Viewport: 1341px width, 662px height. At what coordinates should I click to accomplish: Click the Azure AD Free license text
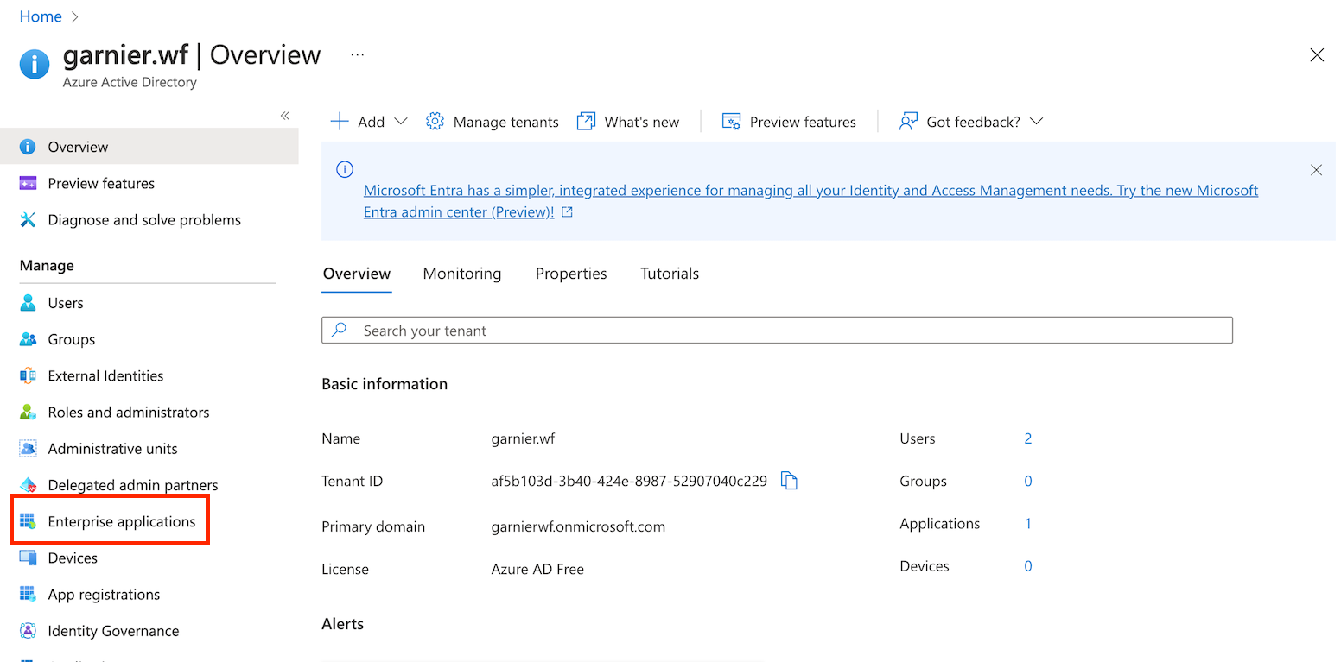537,569
